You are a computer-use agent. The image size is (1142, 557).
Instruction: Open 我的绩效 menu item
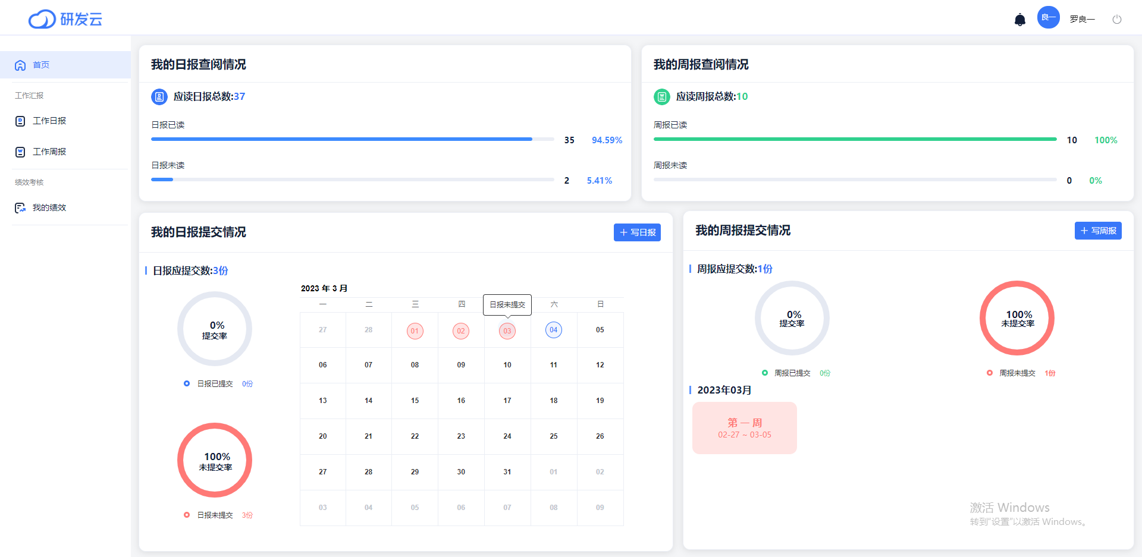(65, 207)
